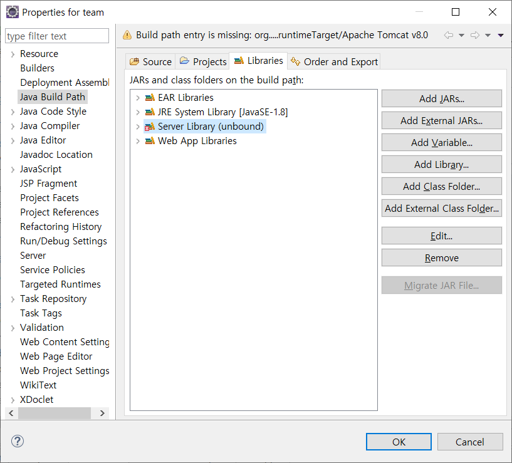Select Java Build Path in sidebar

(53, 97)
